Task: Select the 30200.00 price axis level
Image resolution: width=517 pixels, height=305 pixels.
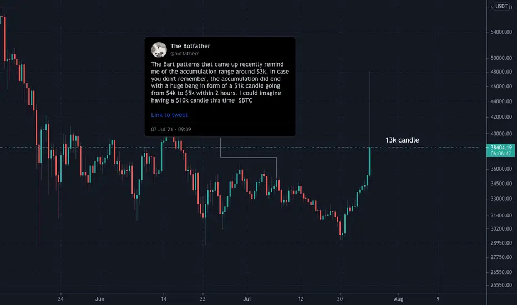Action: pyautogui.click(x=501, y=228)
